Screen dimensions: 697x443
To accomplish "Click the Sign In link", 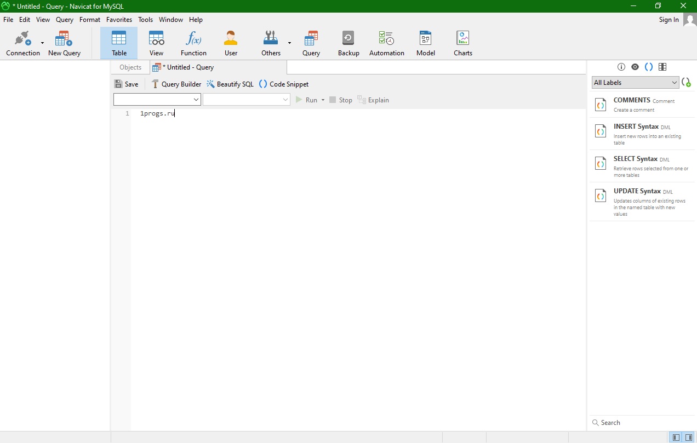I will (669, 20).
